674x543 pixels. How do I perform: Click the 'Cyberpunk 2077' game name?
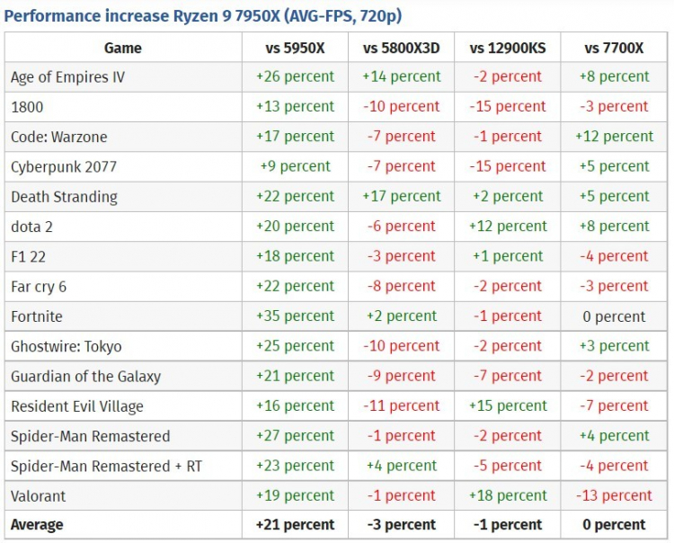(x=64, y=167)
